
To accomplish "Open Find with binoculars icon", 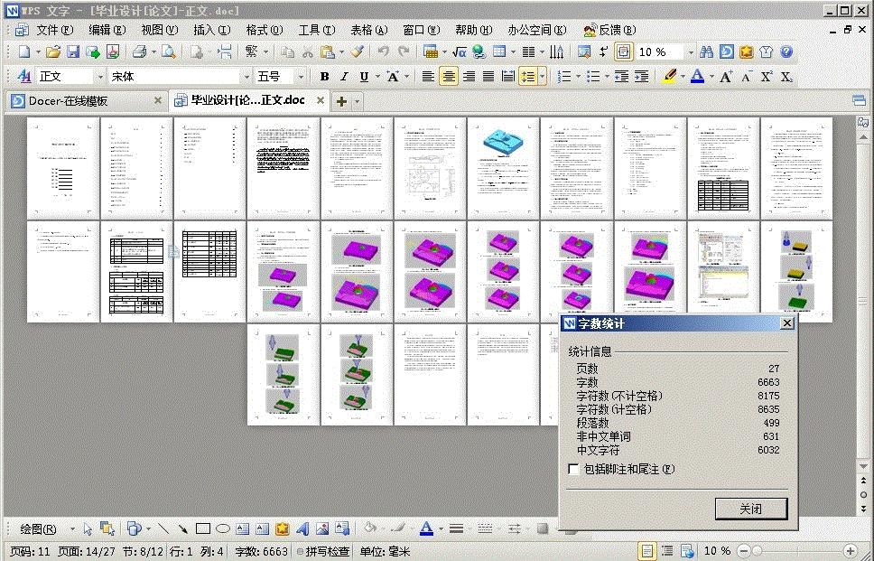I will point(706,51).
